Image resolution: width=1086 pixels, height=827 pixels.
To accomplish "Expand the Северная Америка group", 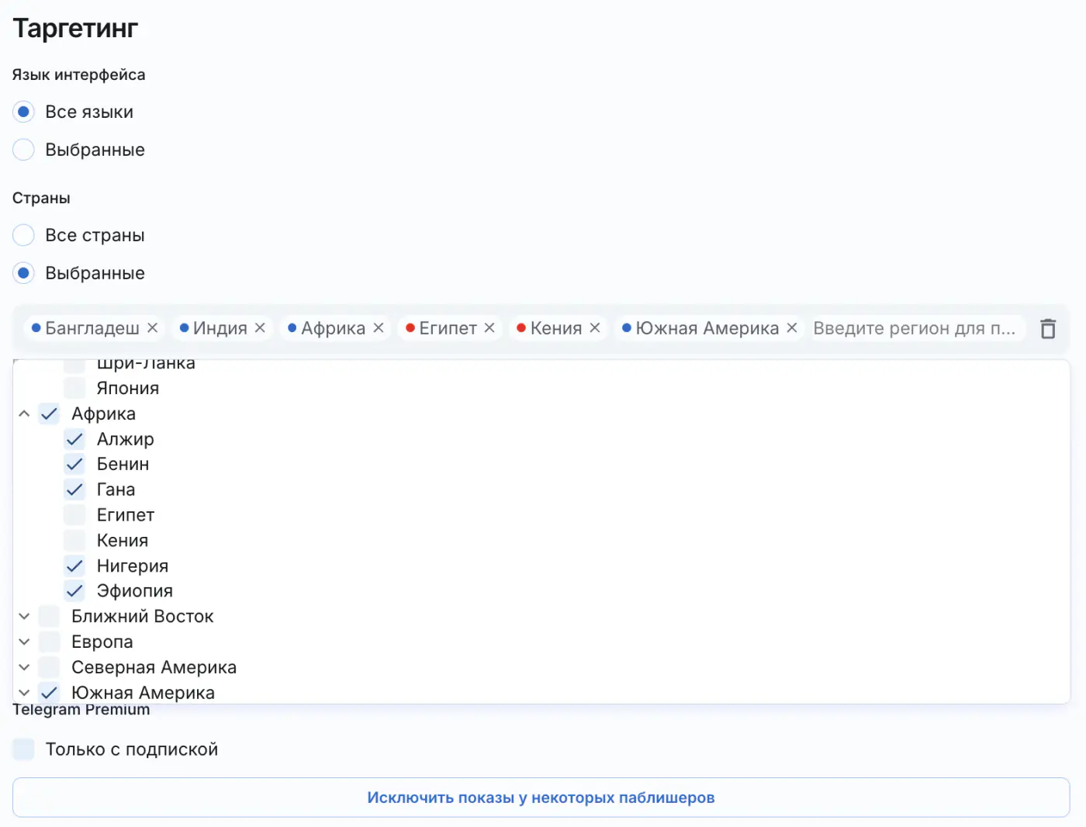I will point(24,667).
